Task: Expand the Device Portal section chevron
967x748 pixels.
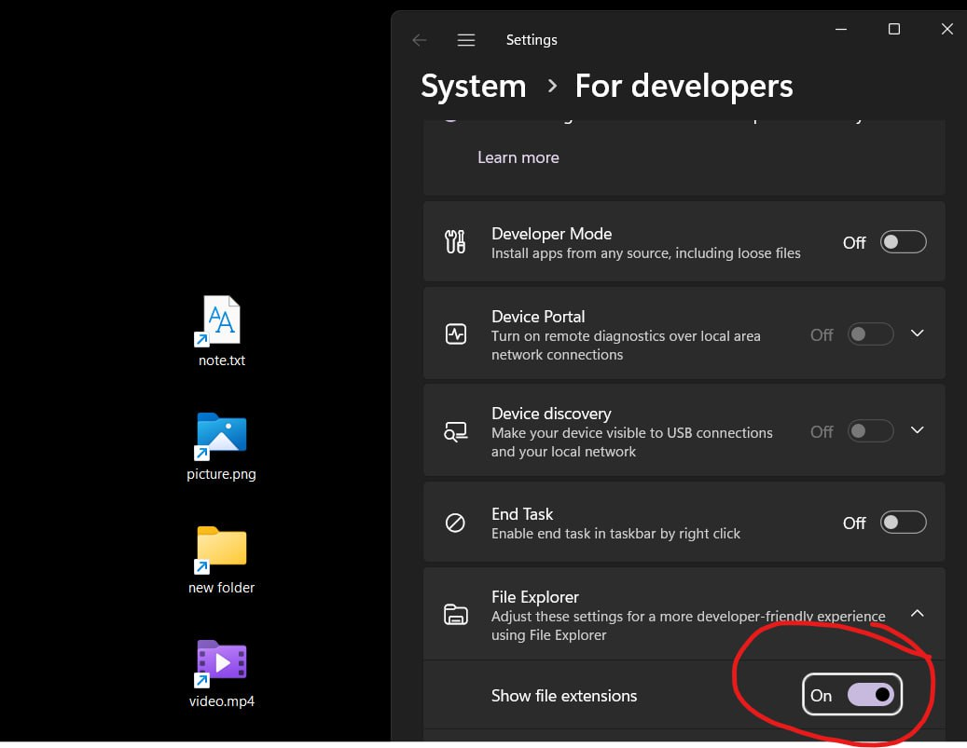Action: point(917,333)
